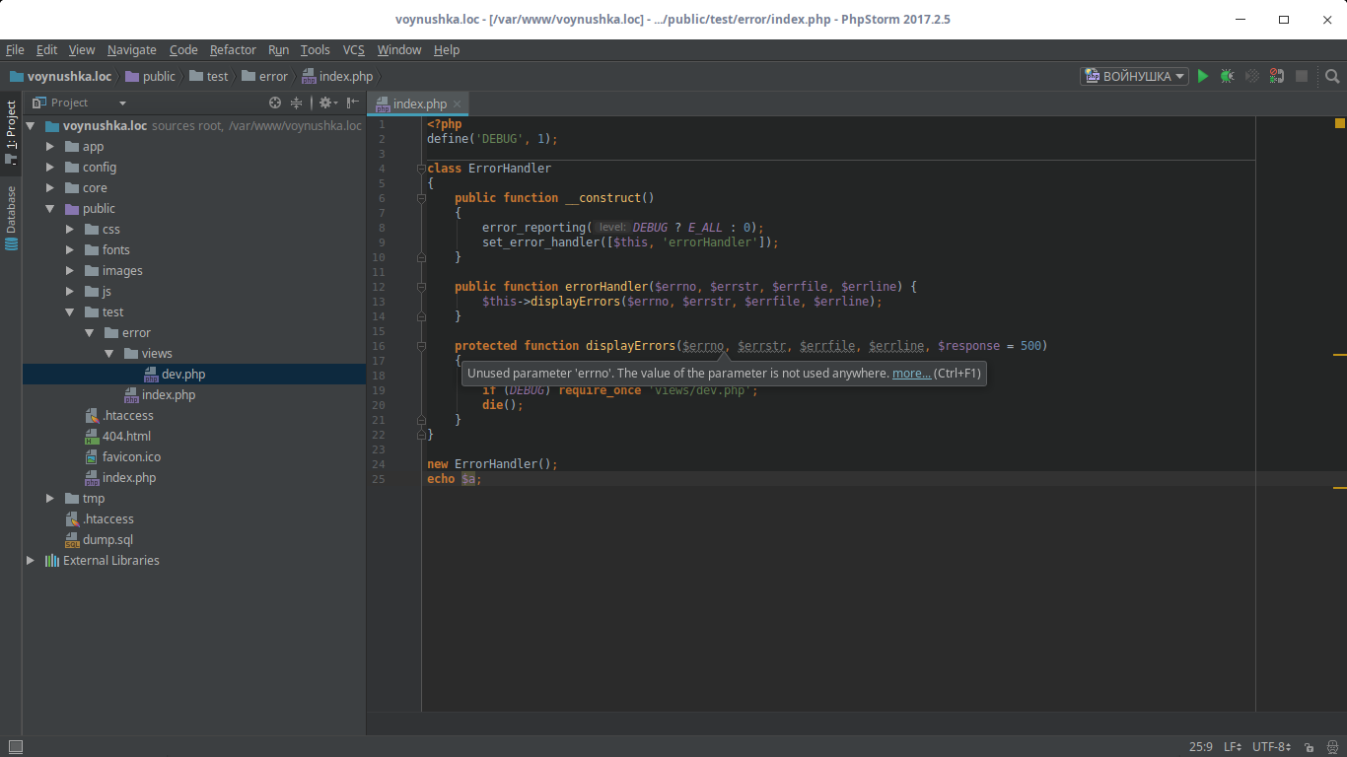The width and height of the screenshot is (1347, 757).
Task: Click the $response parameter in displayErrors
Action: coord(968,346)
